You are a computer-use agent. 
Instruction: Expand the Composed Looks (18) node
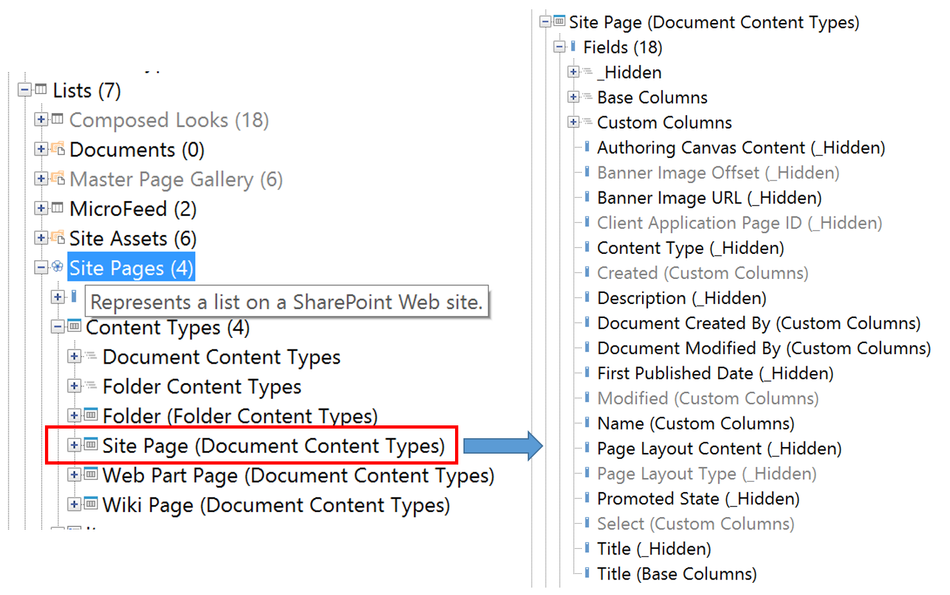coord(41,119)
